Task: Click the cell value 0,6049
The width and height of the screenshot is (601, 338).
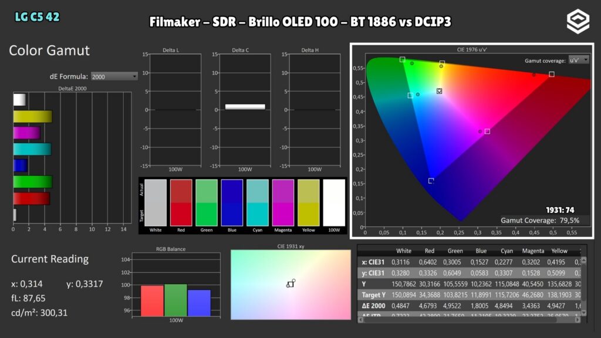Action: click(x=452, y=273)
